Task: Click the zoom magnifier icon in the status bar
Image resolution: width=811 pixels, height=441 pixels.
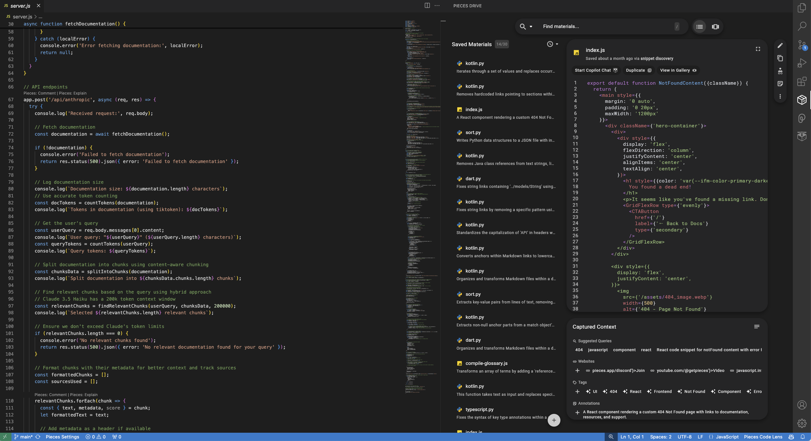Action: click(611, 437)
